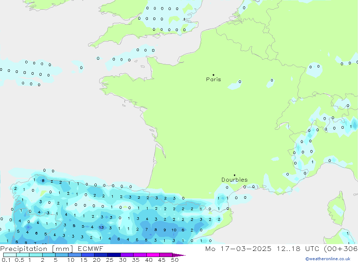Click the '13' precipitation value over Spain
Screen dimensions: 358x262
click(x=101, y=227)
